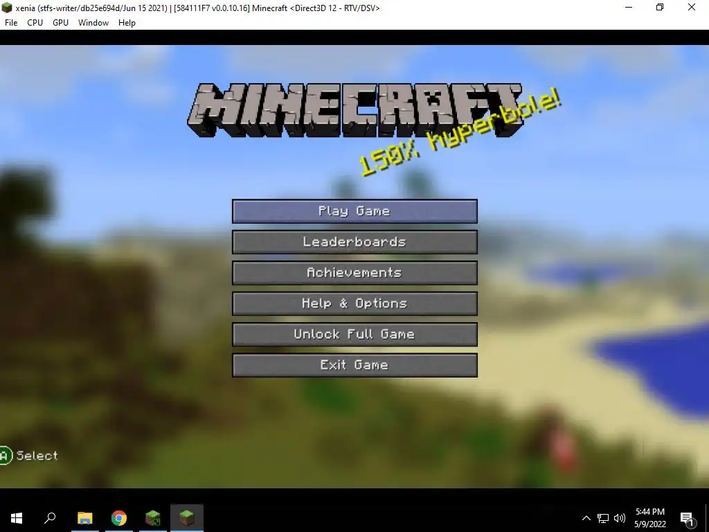Click the yellow 150% hyperbole splash text

click(460, 132)
